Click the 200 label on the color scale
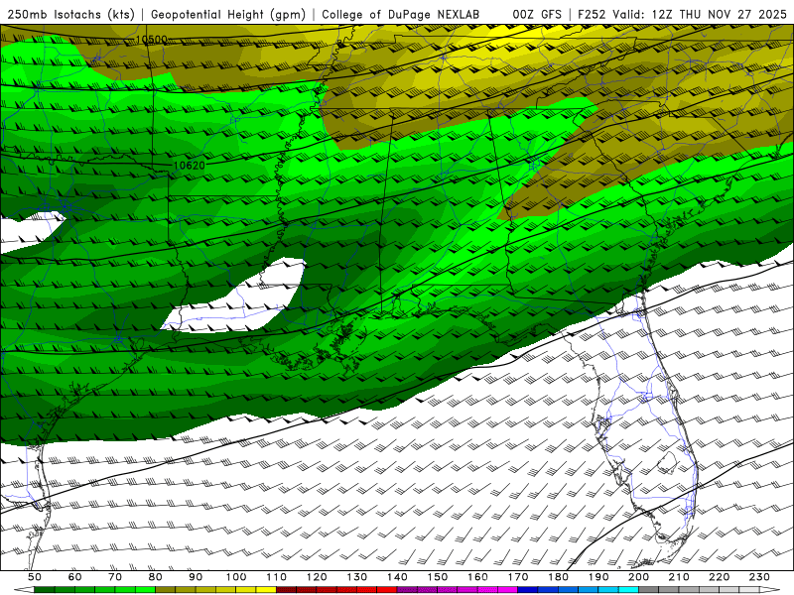Screen dimensions: 794x595 (639, 577)
